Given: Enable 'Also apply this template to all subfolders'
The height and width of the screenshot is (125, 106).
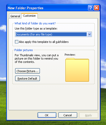Looking at the screenshot, I should point(16,42).
